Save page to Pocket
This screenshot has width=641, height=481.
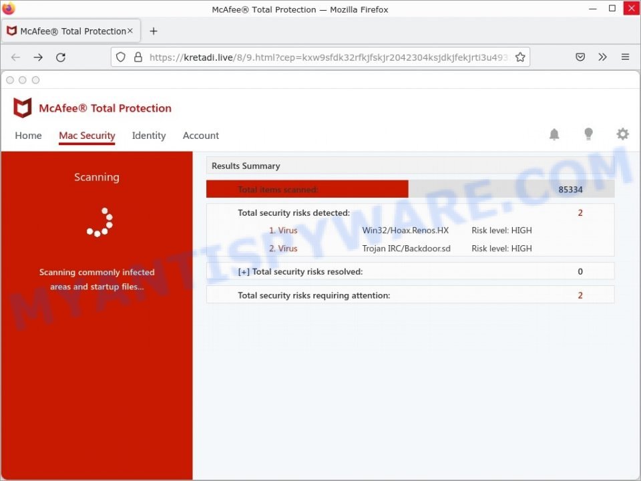click(x=580, y=57)
